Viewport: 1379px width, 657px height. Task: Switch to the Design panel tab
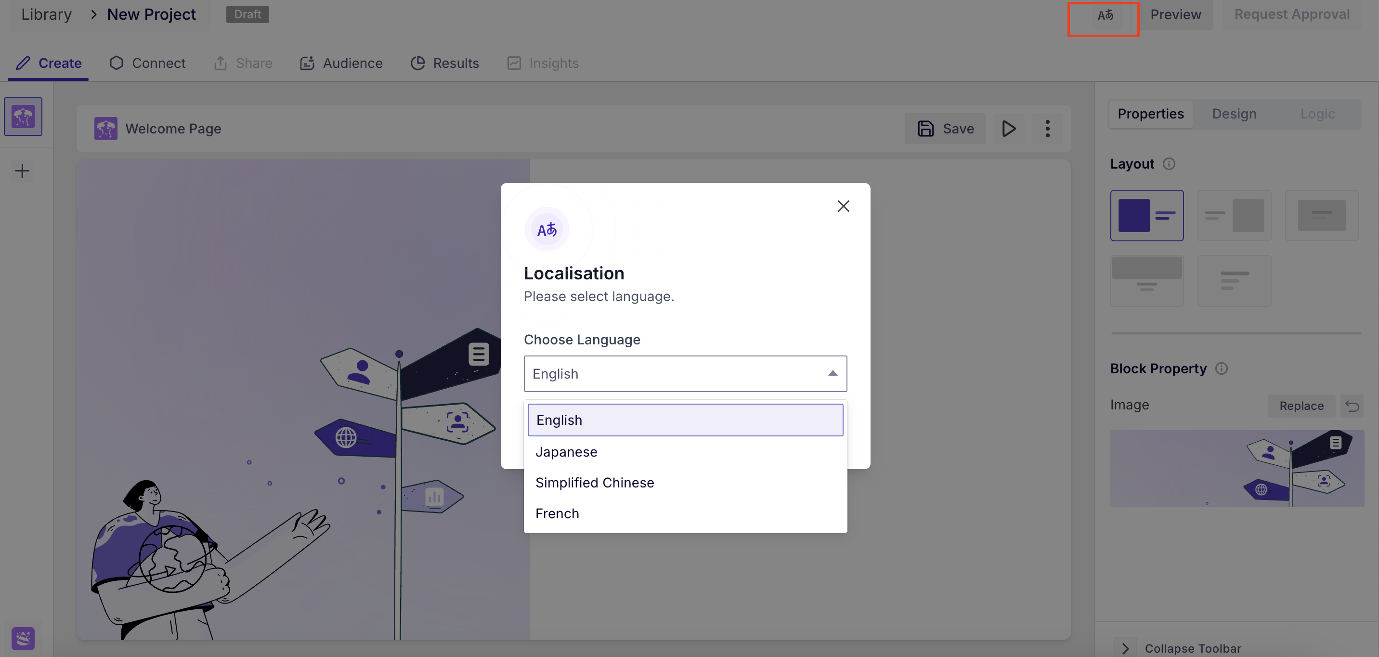(x=1234, y=114)
